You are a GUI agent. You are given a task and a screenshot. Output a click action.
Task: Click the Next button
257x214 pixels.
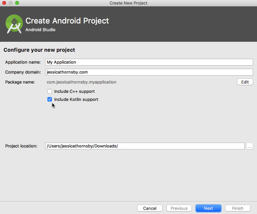(208, 208)
